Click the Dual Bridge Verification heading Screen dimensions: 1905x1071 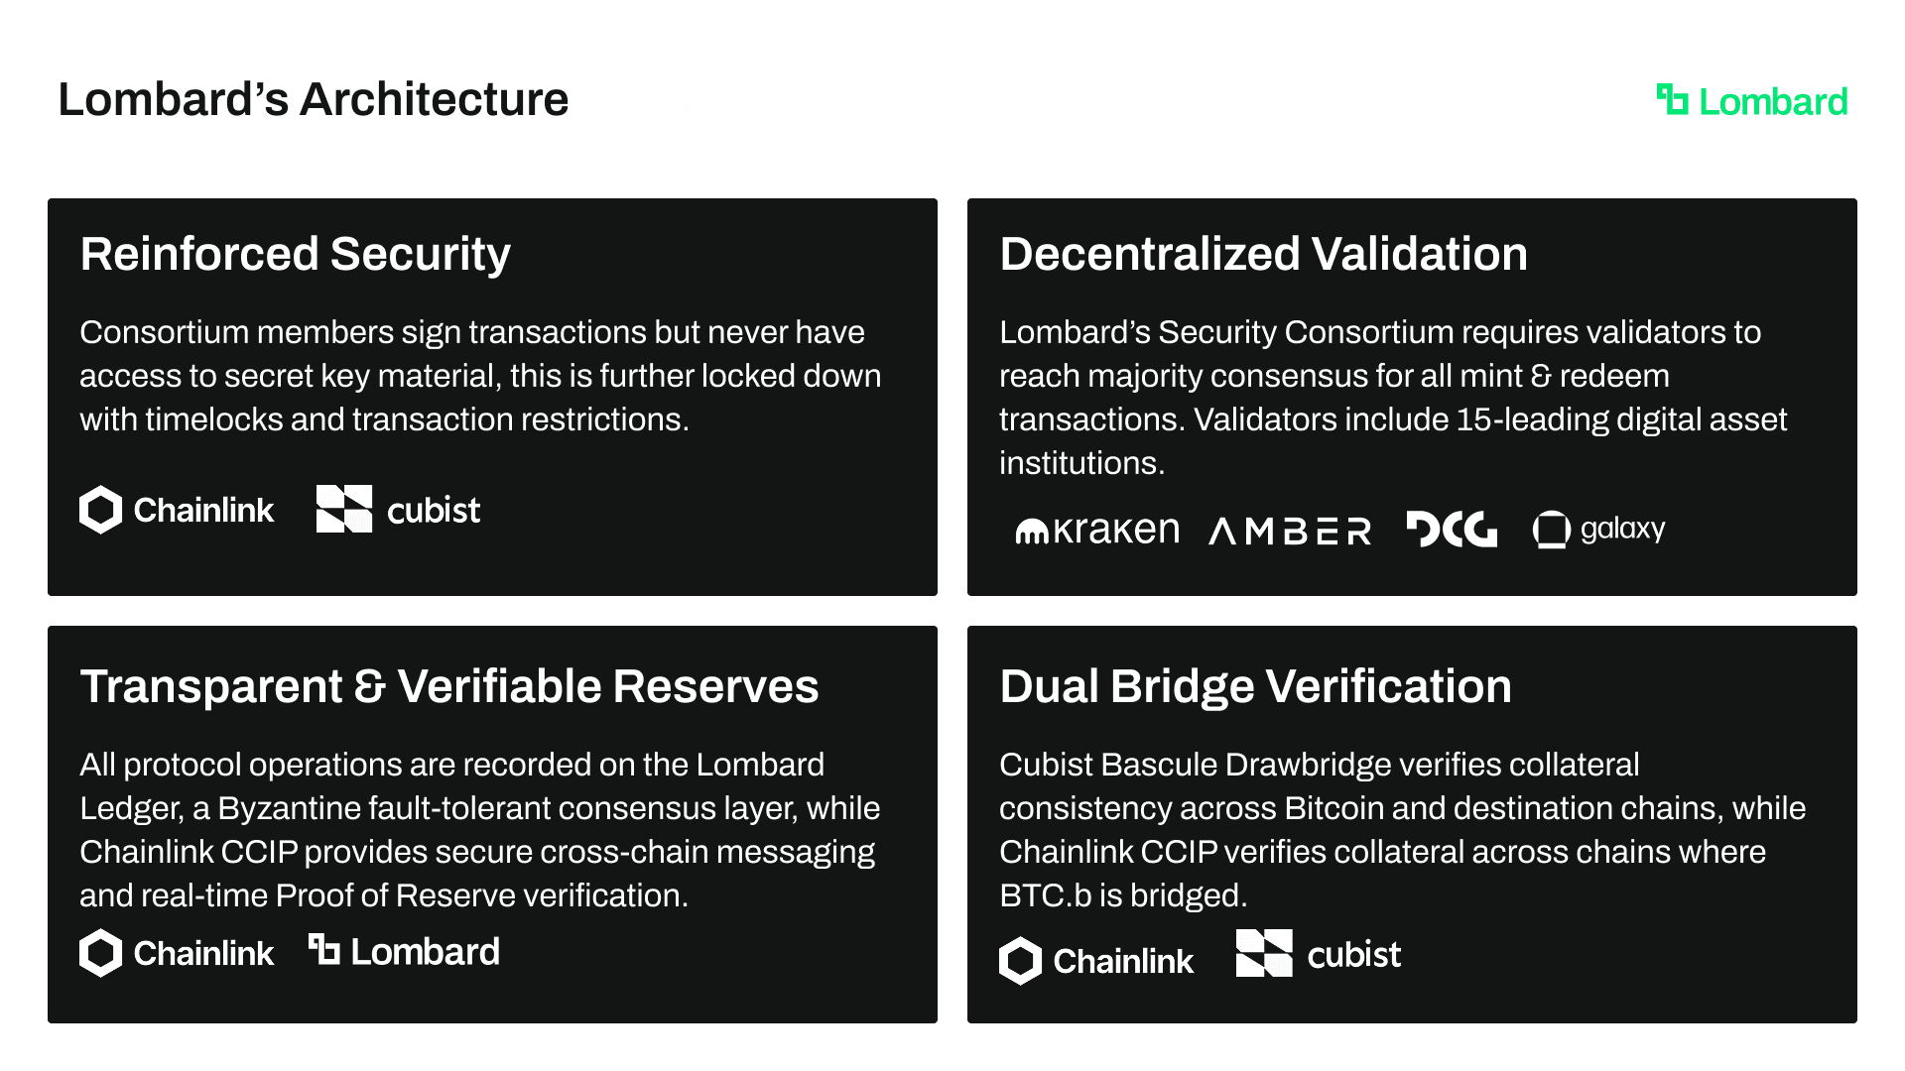[x=1255, y=686]
